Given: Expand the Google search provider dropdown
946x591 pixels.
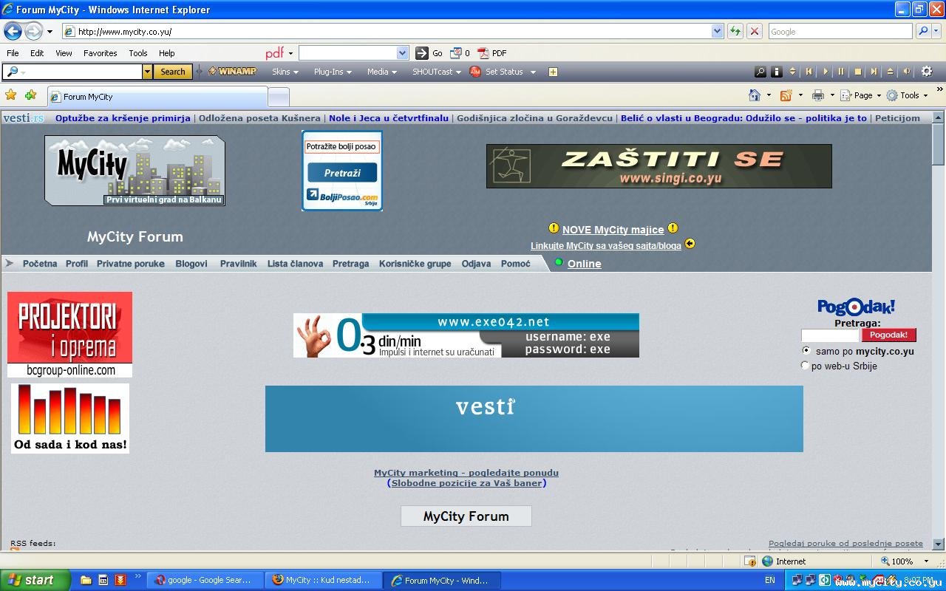Looking at the screenshot, I should pos(937,31).
